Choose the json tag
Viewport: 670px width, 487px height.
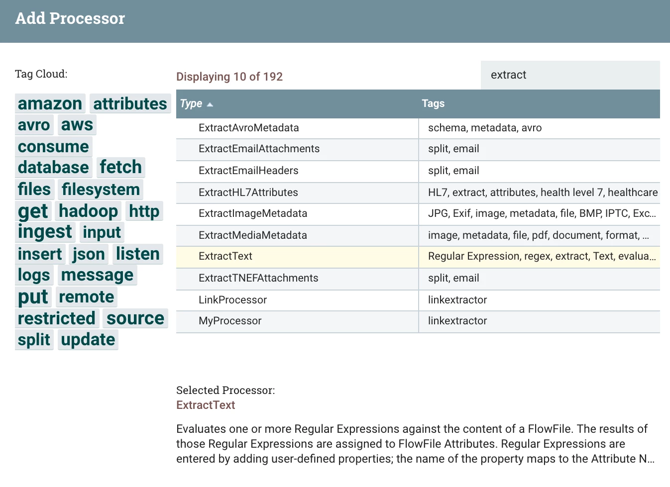pyautogui.click(x=89, y=254)
